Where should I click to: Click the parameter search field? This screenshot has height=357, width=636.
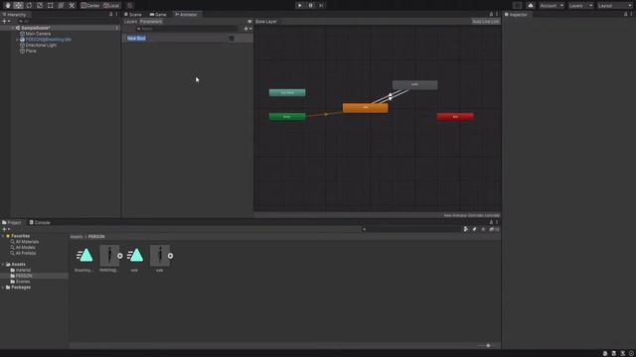188,29
